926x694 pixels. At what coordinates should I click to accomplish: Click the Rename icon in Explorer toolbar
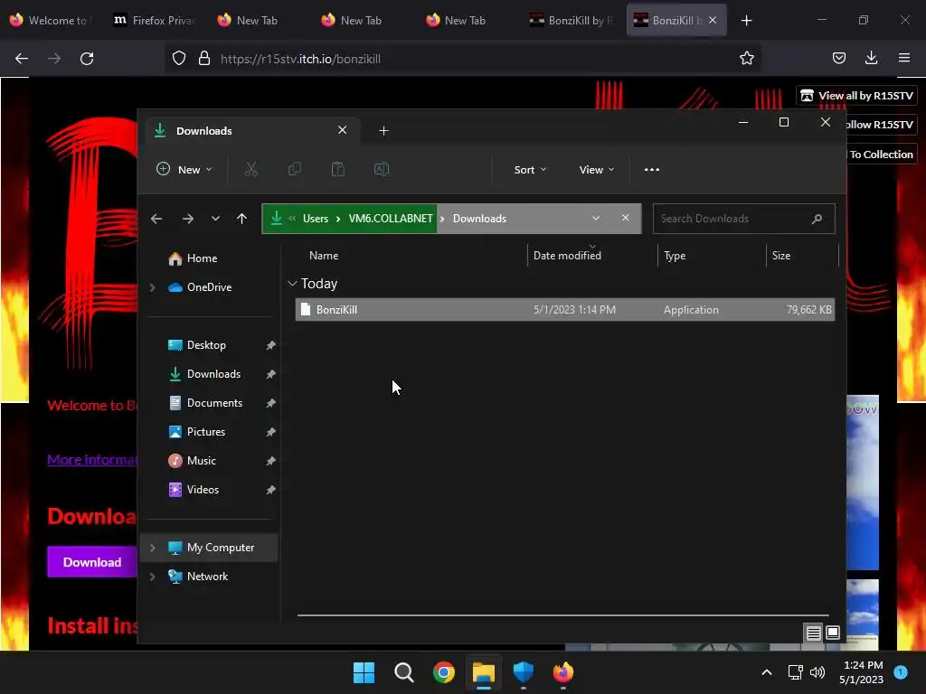coord(382,169)
